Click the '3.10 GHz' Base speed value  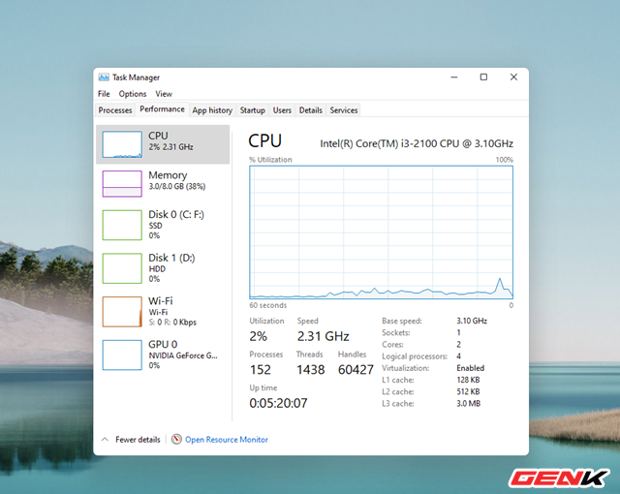click(472, 321)
